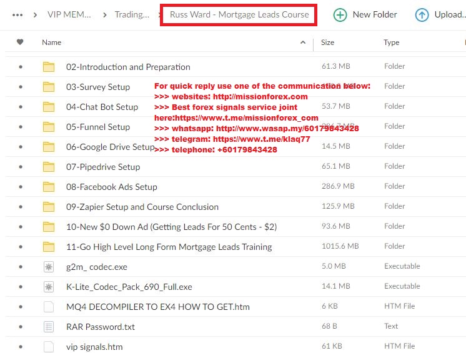Select file g2m_ codec.exe
The width and height of the screenshot is (466, 353).
pos(97,267)
